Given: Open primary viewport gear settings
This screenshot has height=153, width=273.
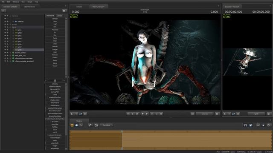Looking at the screenshot, I should 217,114.
